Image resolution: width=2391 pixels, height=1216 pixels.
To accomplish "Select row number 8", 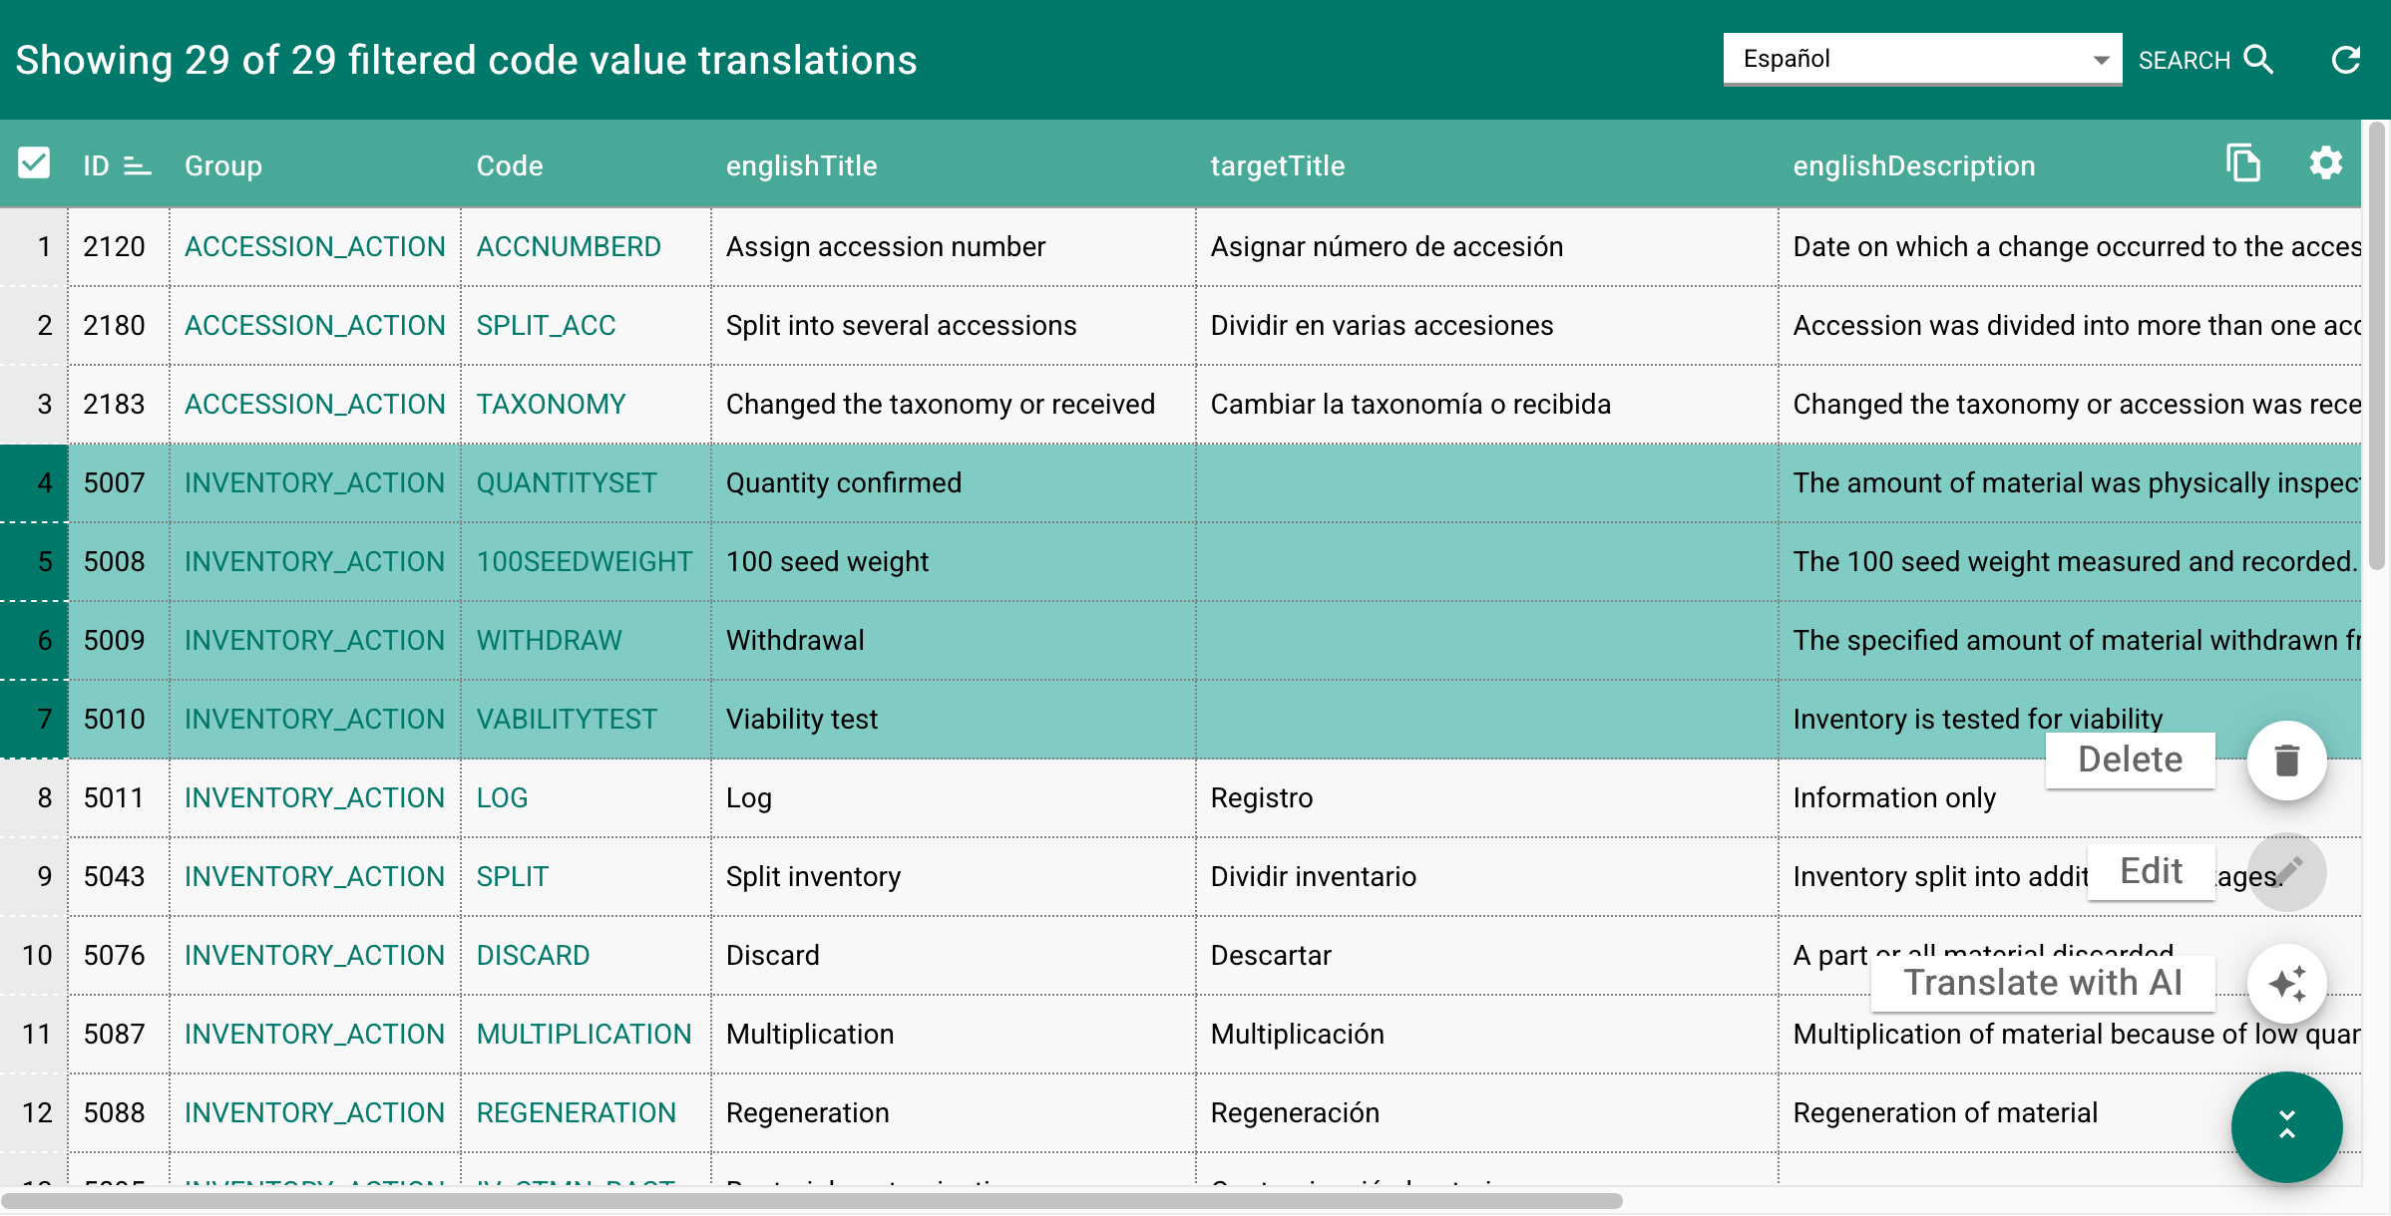I will [x=34, y=797].
